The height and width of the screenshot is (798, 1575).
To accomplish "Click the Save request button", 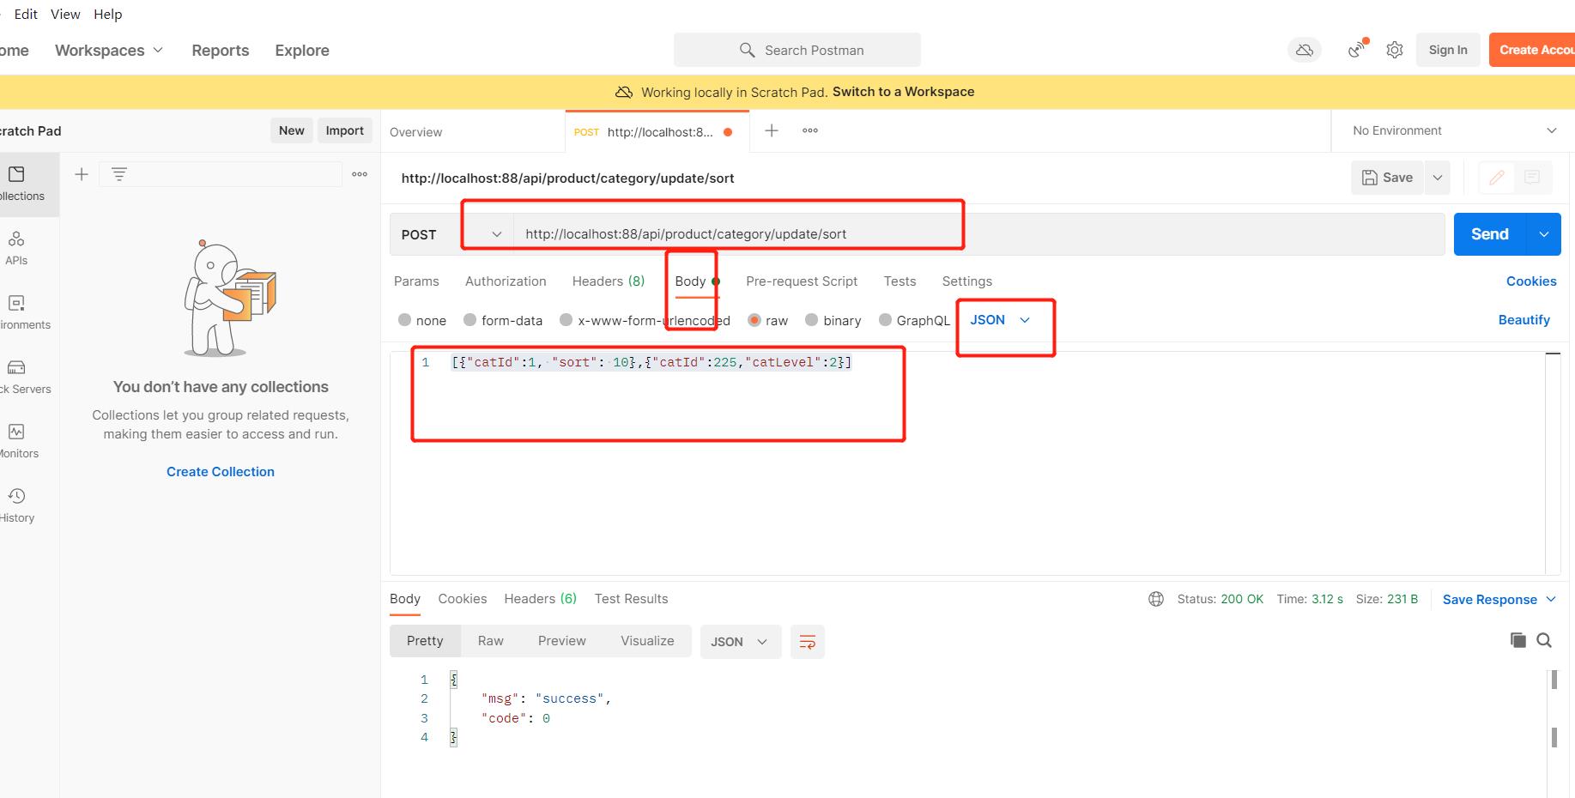I will pos(1387,178).
